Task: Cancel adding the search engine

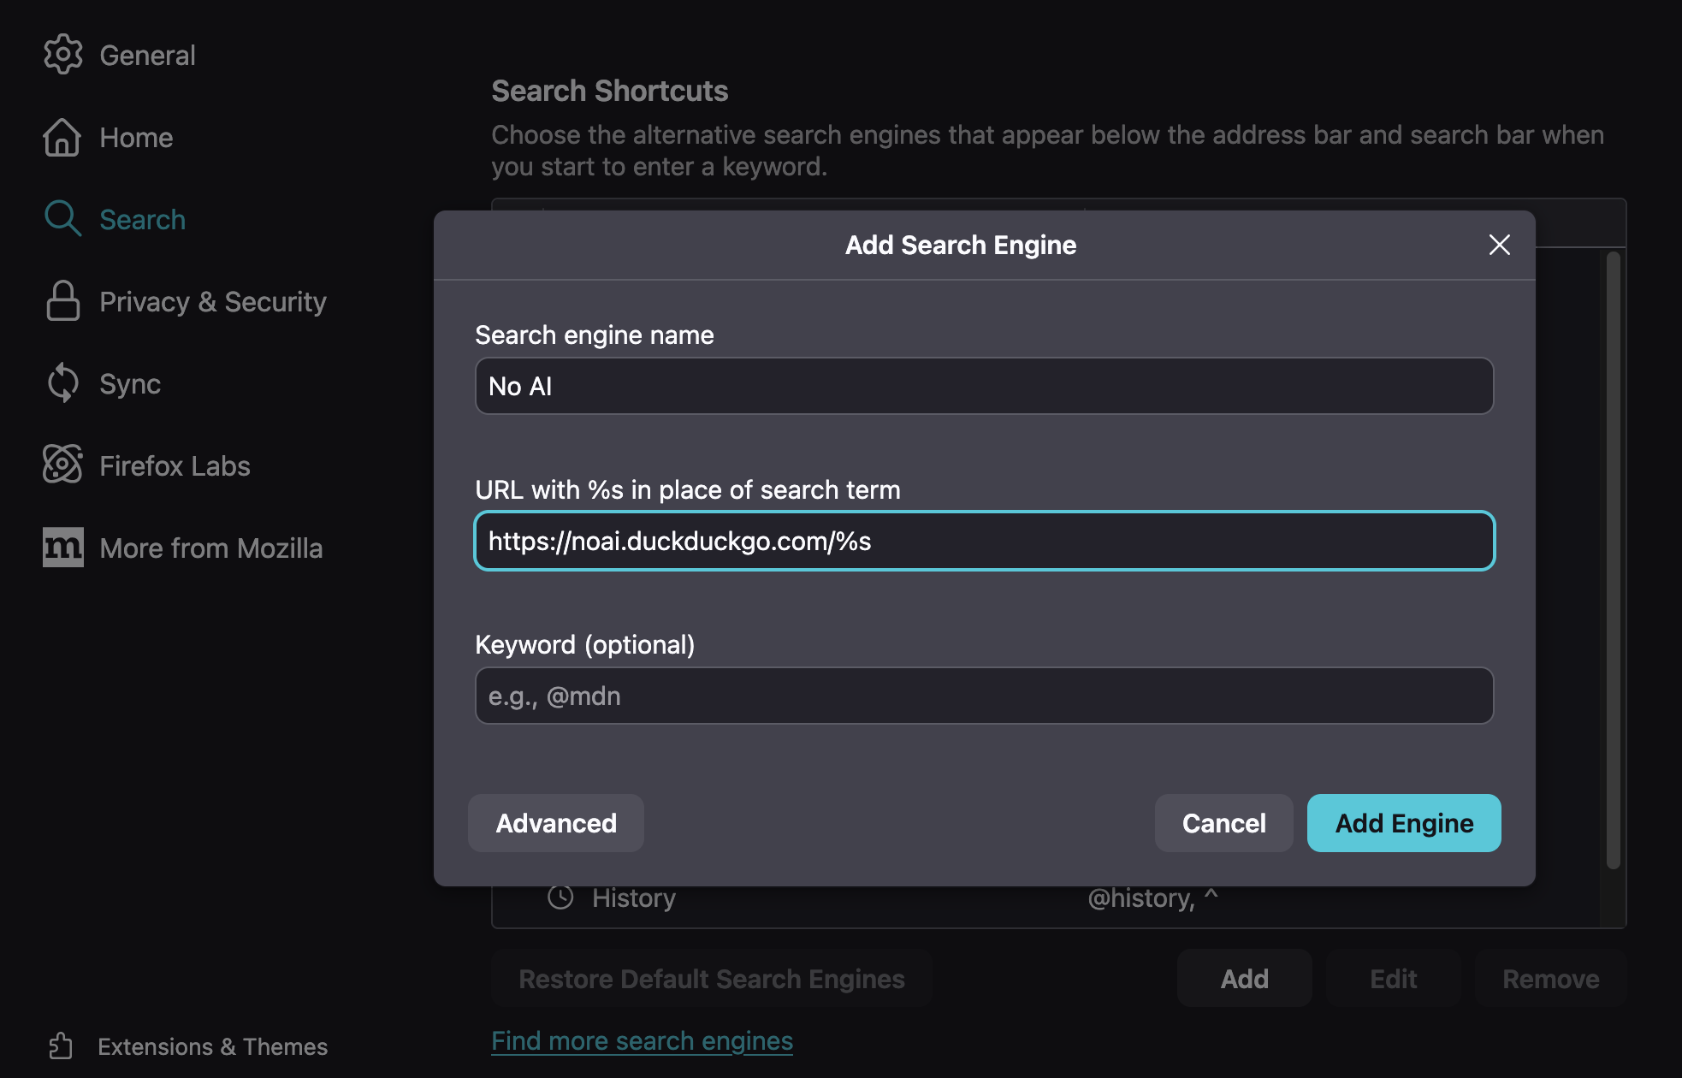Action: coord(1223,823)
